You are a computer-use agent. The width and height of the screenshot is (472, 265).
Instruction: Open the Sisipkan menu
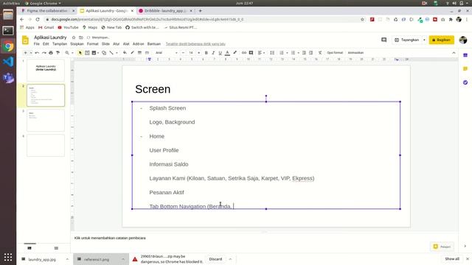click(77, 44)
